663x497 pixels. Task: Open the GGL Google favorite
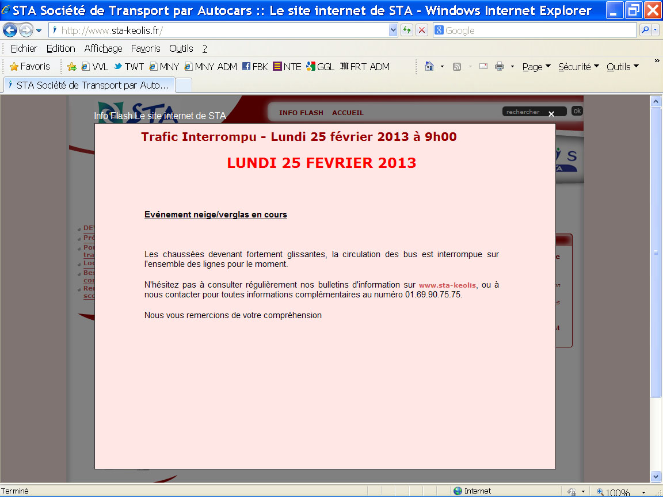[320, 67]
